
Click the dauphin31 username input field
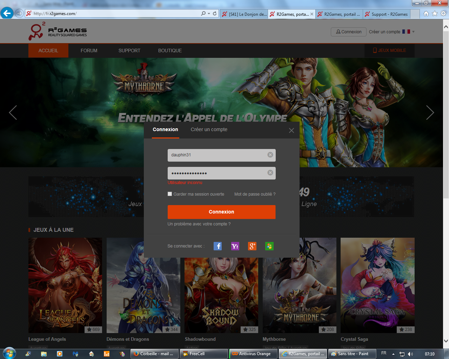(216, 155)
